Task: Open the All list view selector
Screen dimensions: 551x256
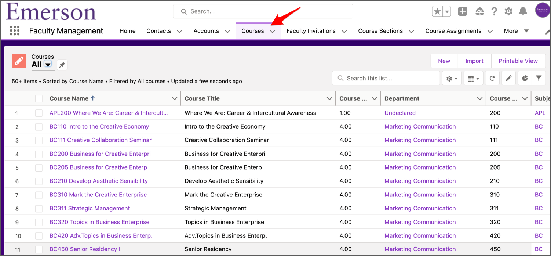Action: tap(48, 65)
